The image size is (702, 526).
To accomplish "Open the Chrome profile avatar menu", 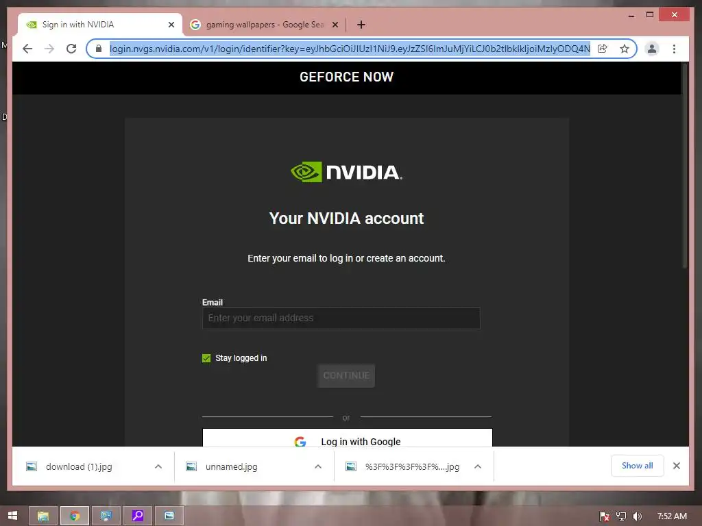I will [653, 49].
